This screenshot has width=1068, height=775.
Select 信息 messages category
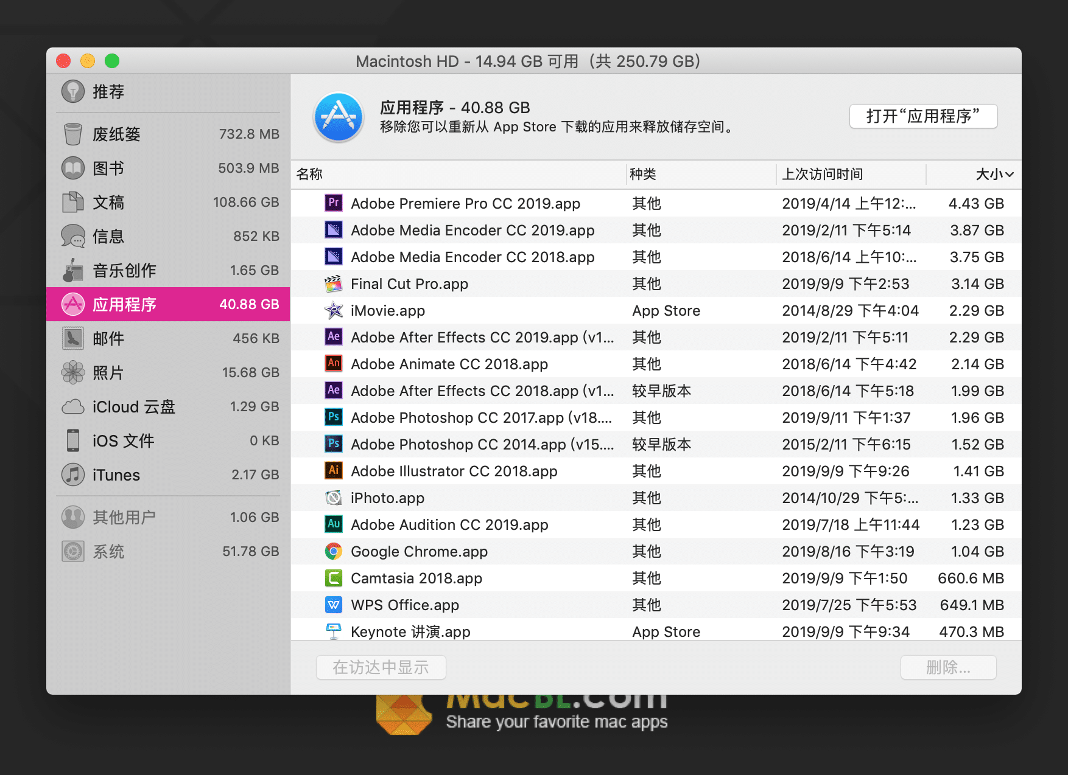point(168,236)
